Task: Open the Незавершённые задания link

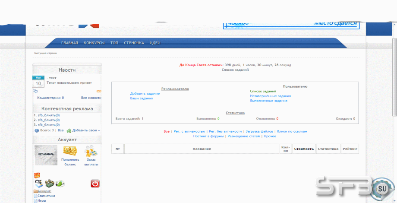Action: [x=271, y=96]
